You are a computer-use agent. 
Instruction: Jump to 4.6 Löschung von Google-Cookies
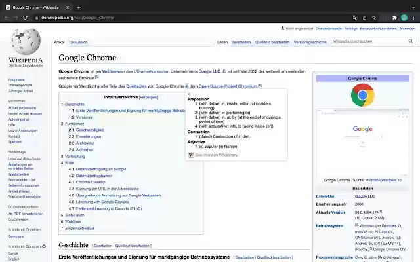[102, 202]
